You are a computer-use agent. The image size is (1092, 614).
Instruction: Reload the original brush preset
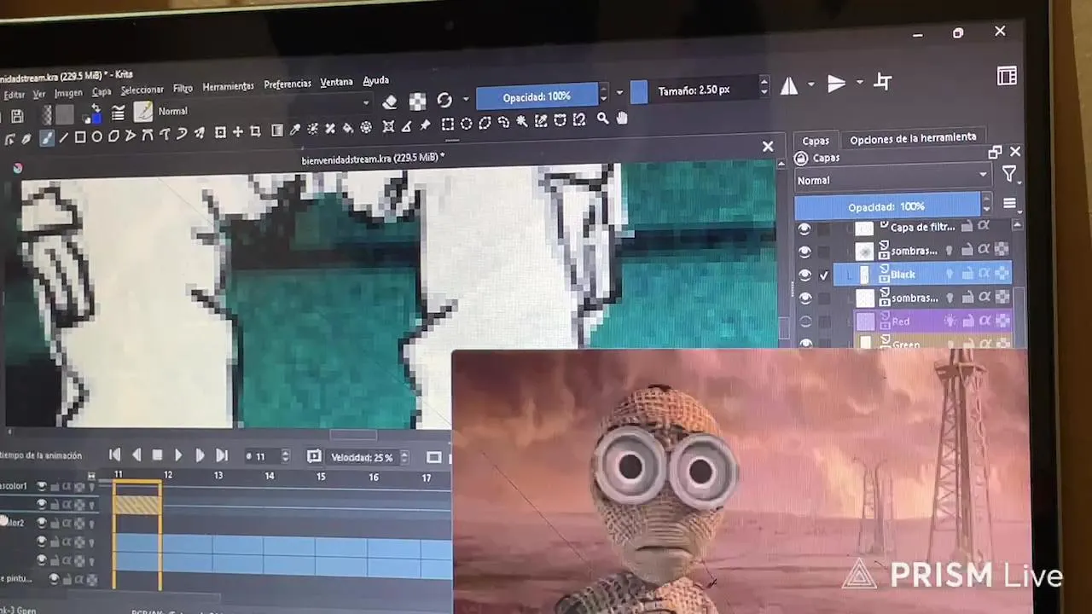coord(444,101)
